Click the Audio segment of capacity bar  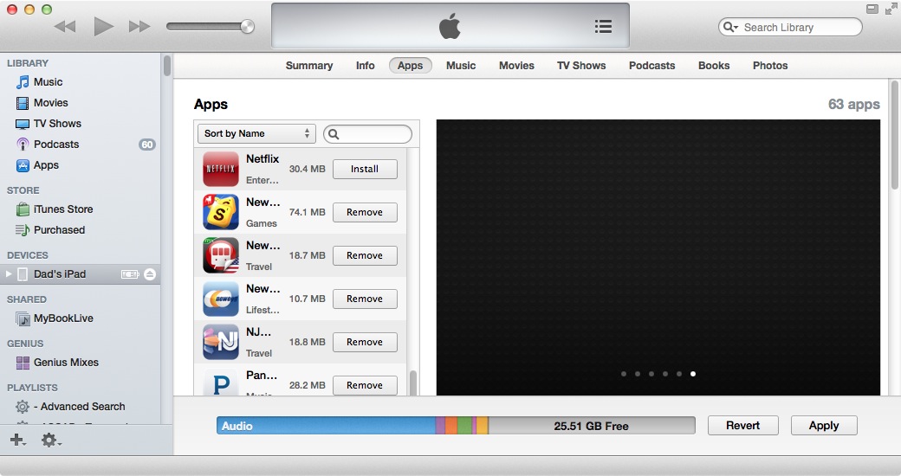(x=326, y=426)
